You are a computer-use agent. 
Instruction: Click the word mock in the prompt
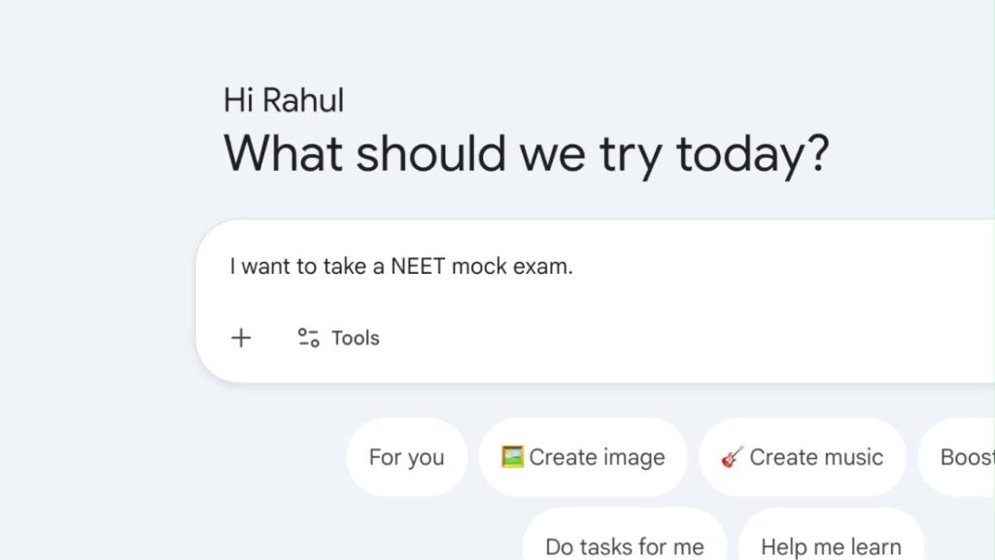(478, 267)
